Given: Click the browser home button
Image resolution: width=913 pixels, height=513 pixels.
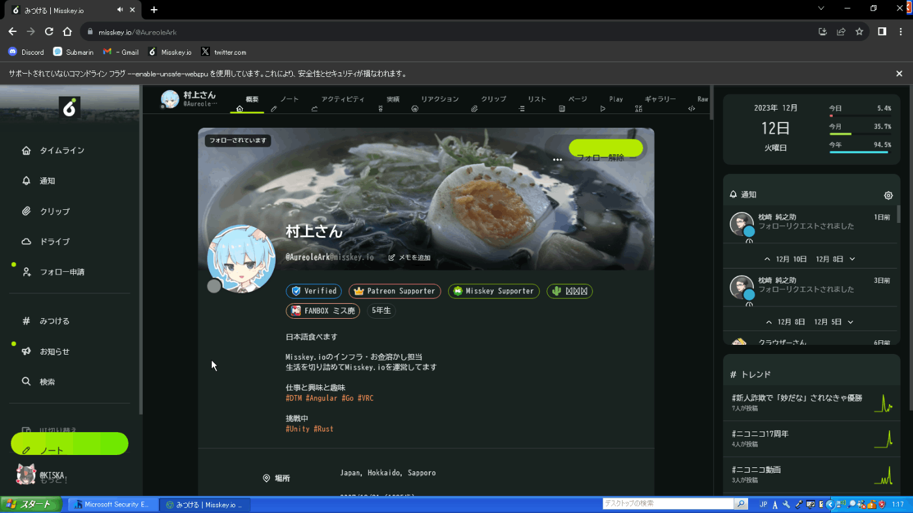Looking at the screenshot, I should pyautogui.click(x=67, y=31).
